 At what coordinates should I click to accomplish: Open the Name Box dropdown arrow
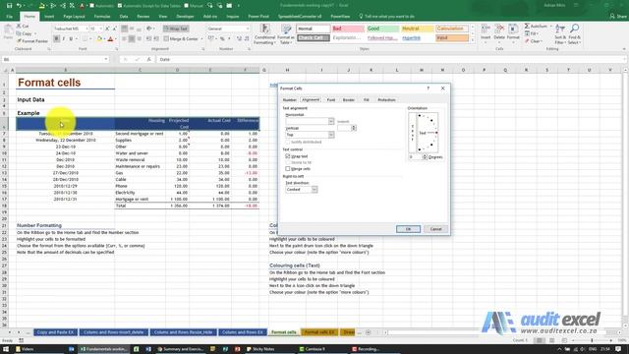(106, 59)
